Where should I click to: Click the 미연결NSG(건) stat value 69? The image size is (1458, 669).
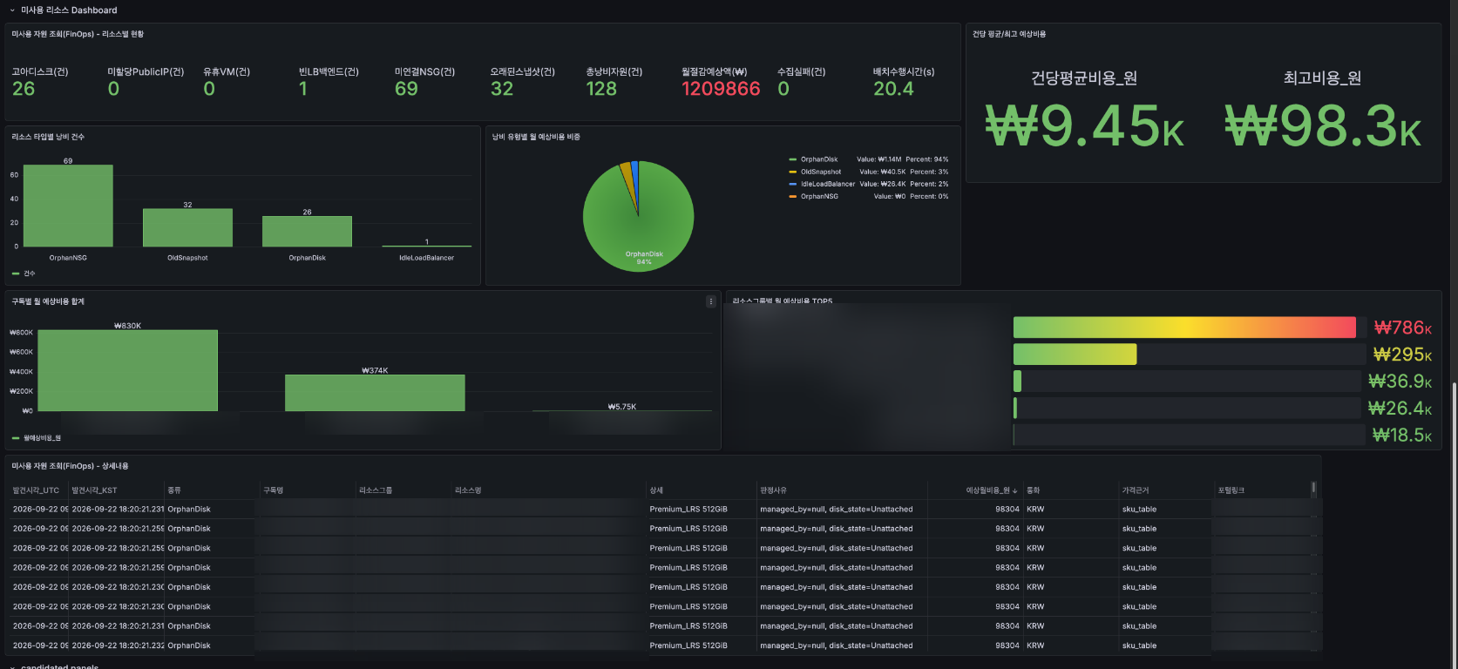(x=406, y=89)
